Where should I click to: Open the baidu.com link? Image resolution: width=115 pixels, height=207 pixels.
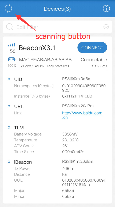(x=82, y=115)
